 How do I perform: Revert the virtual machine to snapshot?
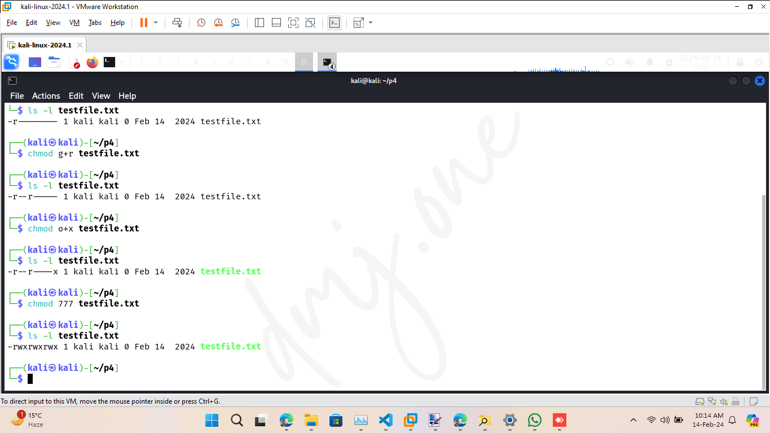(218, 23)
